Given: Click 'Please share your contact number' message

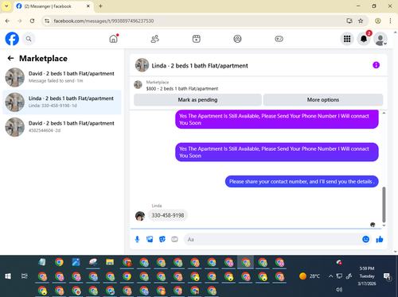Looking at the screenshot, I should point(302,182).
